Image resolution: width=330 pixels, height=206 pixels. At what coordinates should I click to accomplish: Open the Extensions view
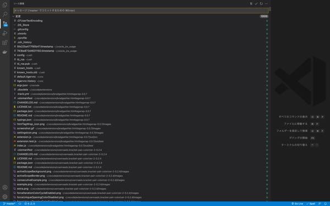tap(5, 43)
